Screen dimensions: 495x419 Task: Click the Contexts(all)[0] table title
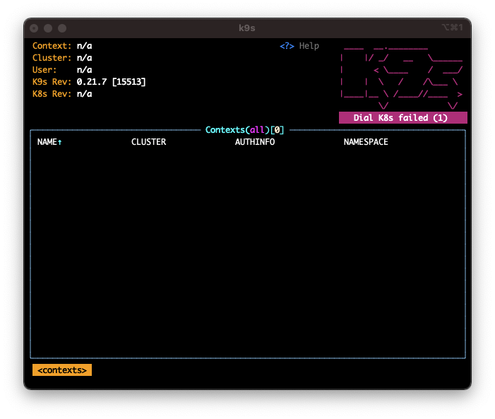point(245,130)
